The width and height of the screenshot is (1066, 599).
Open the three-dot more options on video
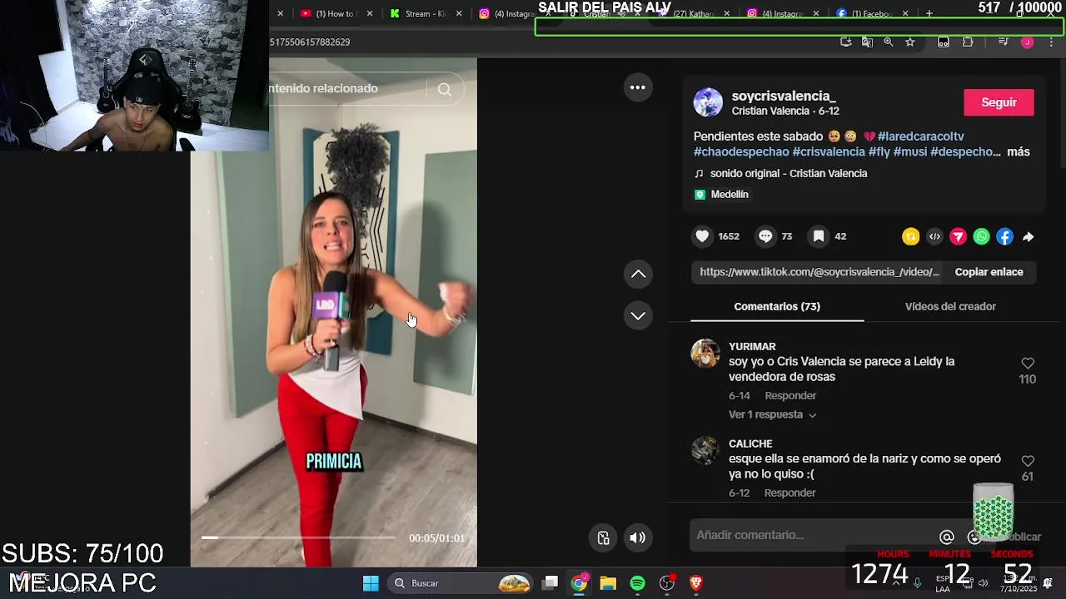point(638,87)
